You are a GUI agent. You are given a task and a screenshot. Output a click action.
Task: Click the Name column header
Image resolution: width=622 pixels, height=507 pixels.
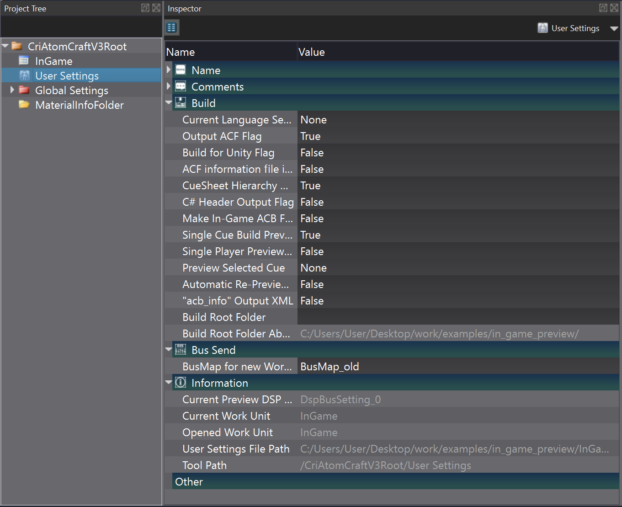click(x=231, y=52)
